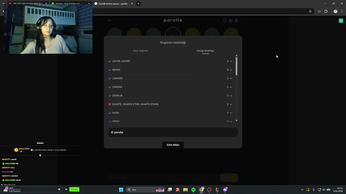Viewport: 346px width, 194px height.
Task: Close the Kick Dashboard tab
Action: click(x=89, y=4)
